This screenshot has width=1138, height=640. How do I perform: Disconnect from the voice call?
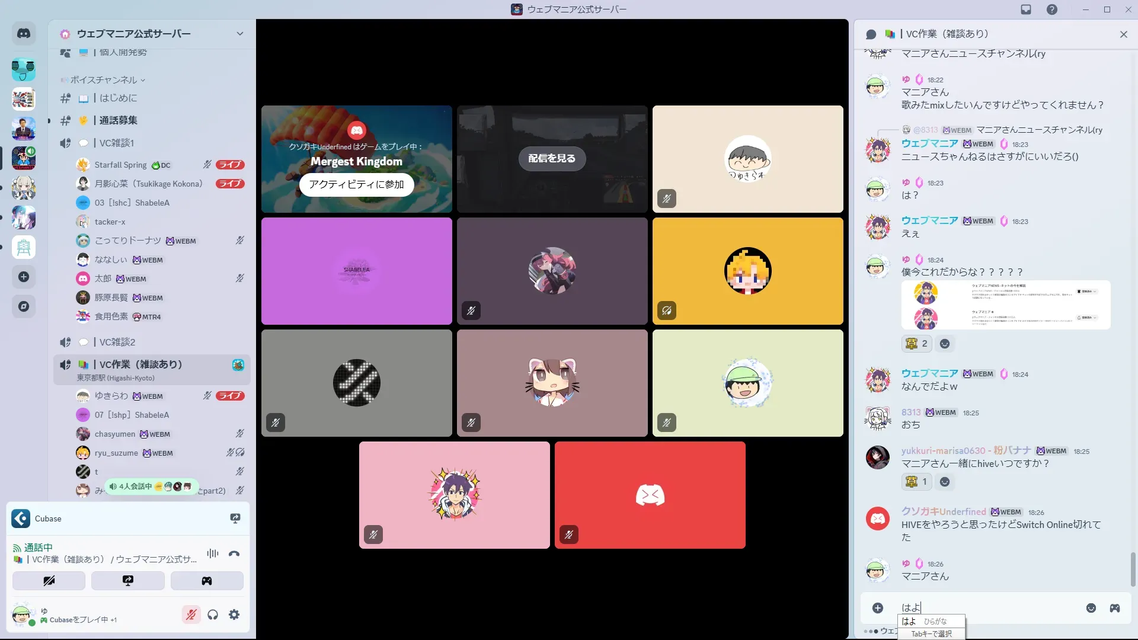click(234, 553)
